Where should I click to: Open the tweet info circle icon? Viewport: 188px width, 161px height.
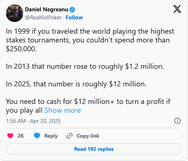pos(177,121)
